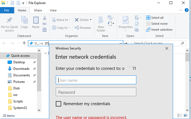Image resolution: width=191 pixels, height=119 pixels.
Task: Collapse the ribbon with the chevron
Action: pos(181,10)
